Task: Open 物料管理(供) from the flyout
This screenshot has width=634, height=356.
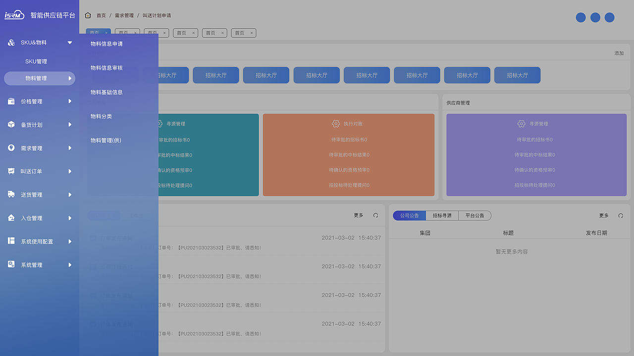Action: tap(106, 140)
